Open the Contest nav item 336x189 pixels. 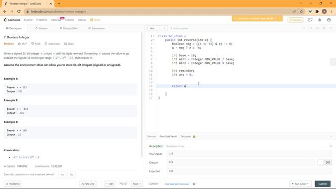click(69, 20)
